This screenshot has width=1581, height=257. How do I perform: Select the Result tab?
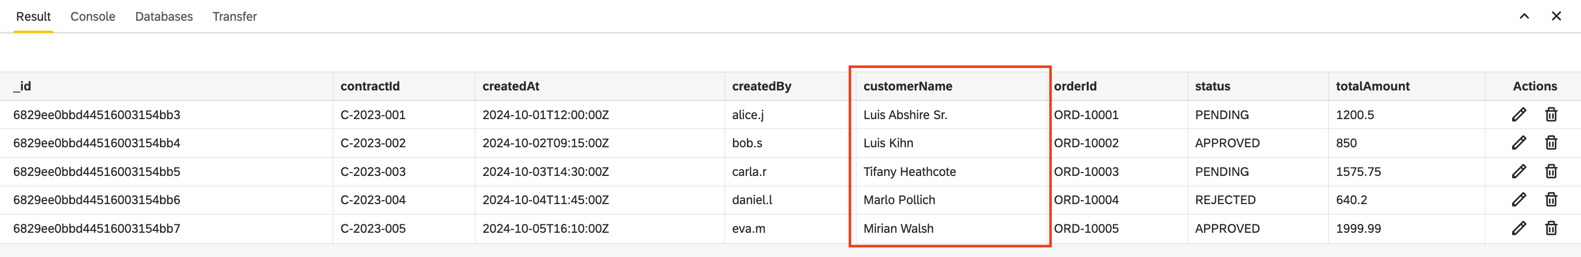(x=33, y=16)
